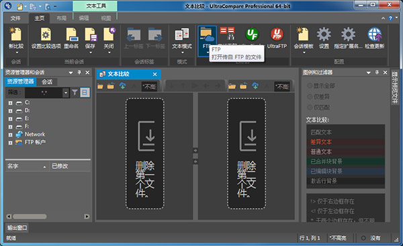Switch to the 主页 ribbon tab
Image resolution: width=403 pixels, height=246 pixels.
pyautogui.click(x=40, y=18)
